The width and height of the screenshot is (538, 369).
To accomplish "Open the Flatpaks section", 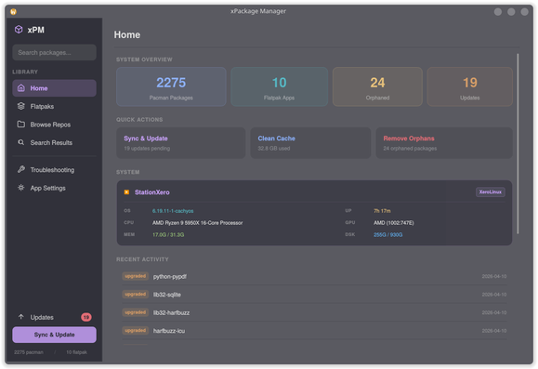I will (54, 106).
